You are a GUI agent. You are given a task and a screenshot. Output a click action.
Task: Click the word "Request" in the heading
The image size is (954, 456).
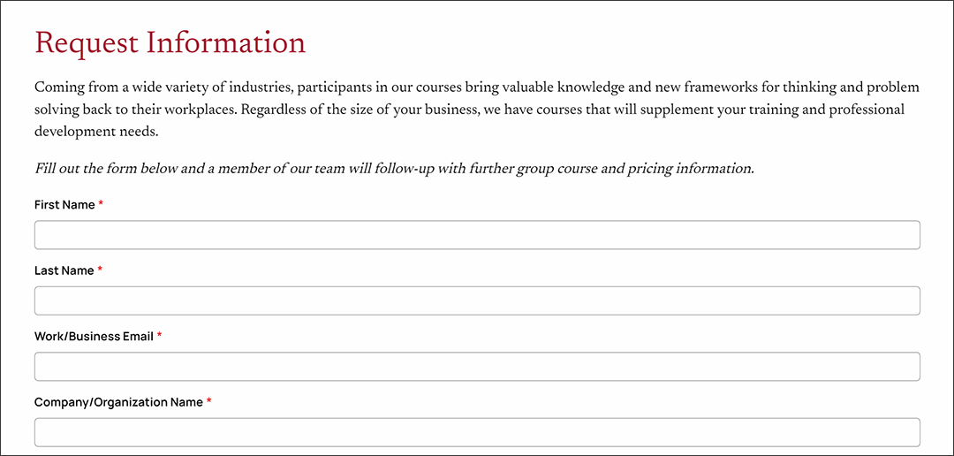[x=86, y=43]
